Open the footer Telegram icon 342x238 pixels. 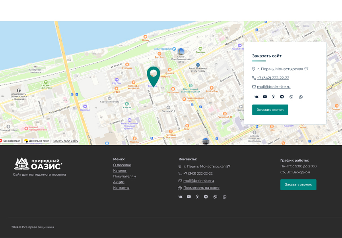[x=206, y=197]
